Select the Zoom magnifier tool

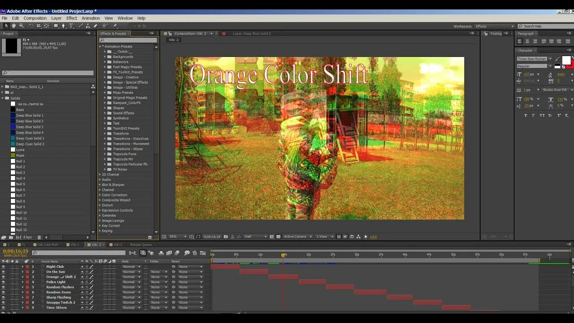click(22, 26)
